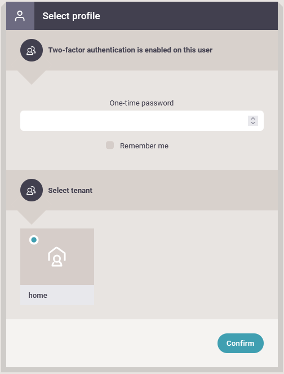The width and height of the screenshot is (284, 374).
Task: Click the Select tenant users icon
Action: 32,190
